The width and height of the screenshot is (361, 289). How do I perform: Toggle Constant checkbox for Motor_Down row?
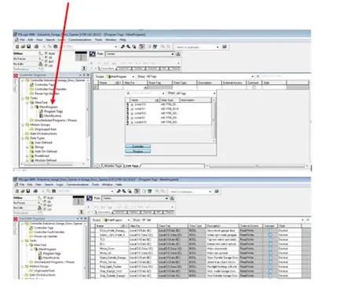[x=271, y=248]
